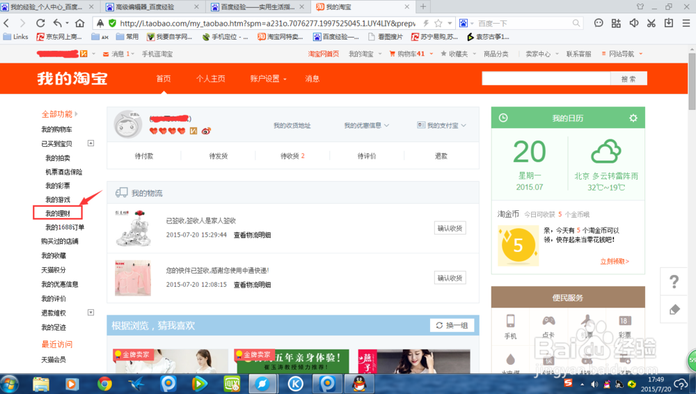Click the Windows Start button

pos(9,384)
